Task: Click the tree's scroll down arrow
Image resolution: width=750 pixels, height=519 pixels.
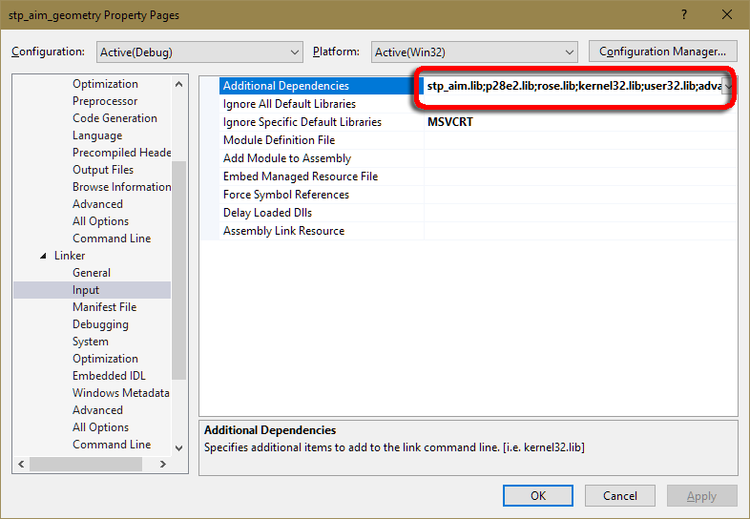Action: 178,448
